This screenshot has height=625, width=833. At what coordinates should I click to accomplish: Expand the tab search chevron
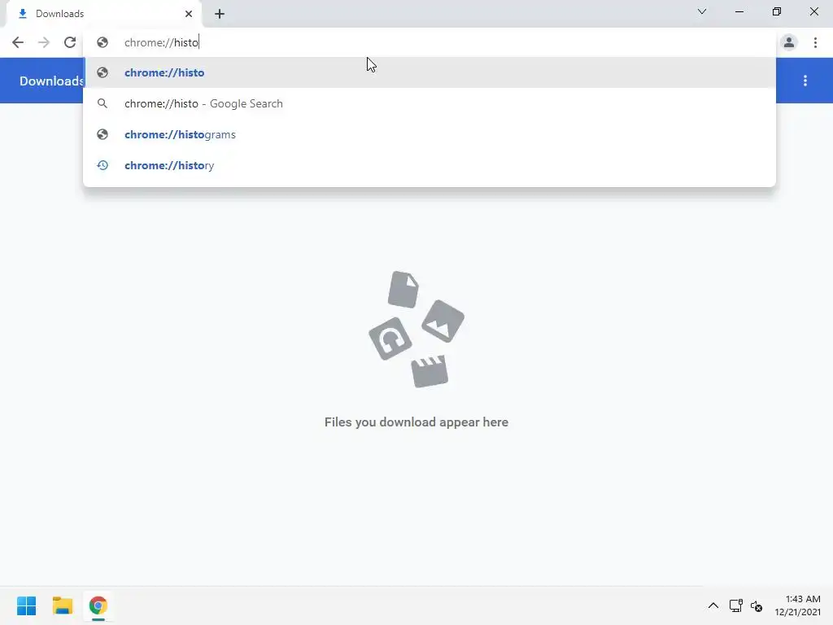(702, 11)
